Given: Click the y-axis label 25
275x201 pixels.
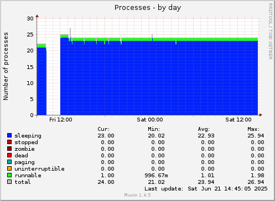Looking at the screenshot, I should tap(30, 35).
